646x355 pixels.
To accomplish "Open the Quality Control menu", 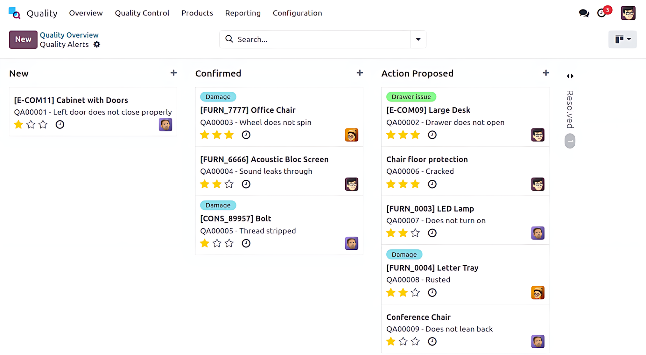I will [x=142, y=13].
